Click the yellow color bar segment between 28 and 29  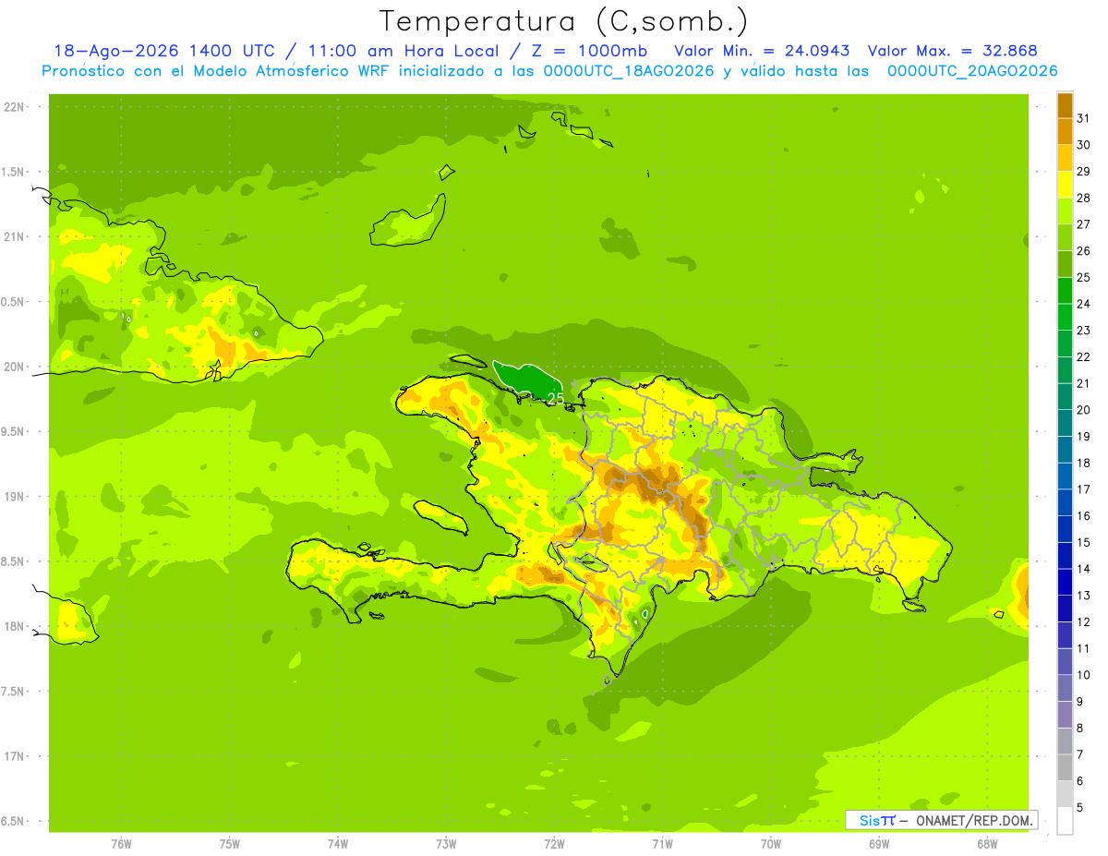(x=1065, y=185)
